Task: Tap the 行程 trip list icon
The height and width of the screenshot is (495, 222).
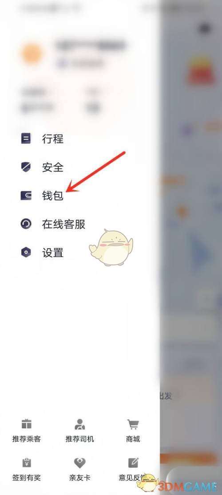Action: [x=26, y=138]
